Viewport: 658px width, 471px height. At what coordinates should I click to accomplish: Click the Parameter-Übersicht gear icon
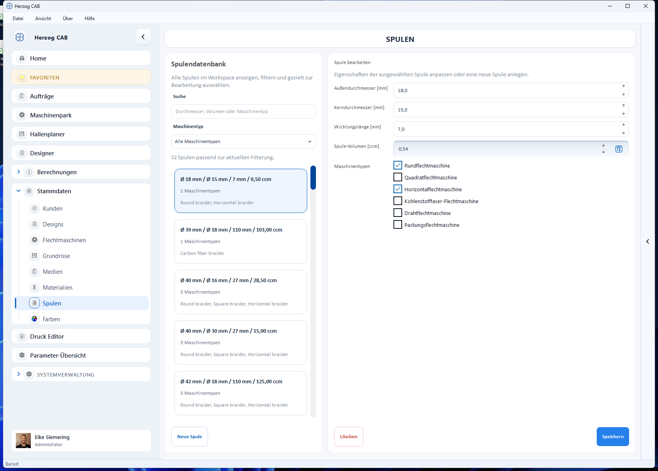22,355
